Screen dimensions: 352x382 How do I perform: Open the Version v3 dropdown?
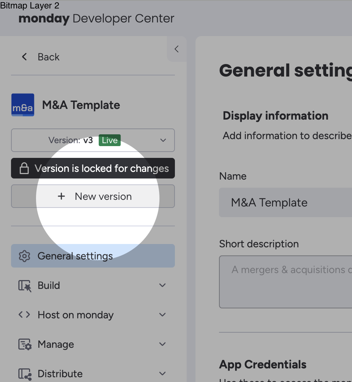click(x=93, y=140)
